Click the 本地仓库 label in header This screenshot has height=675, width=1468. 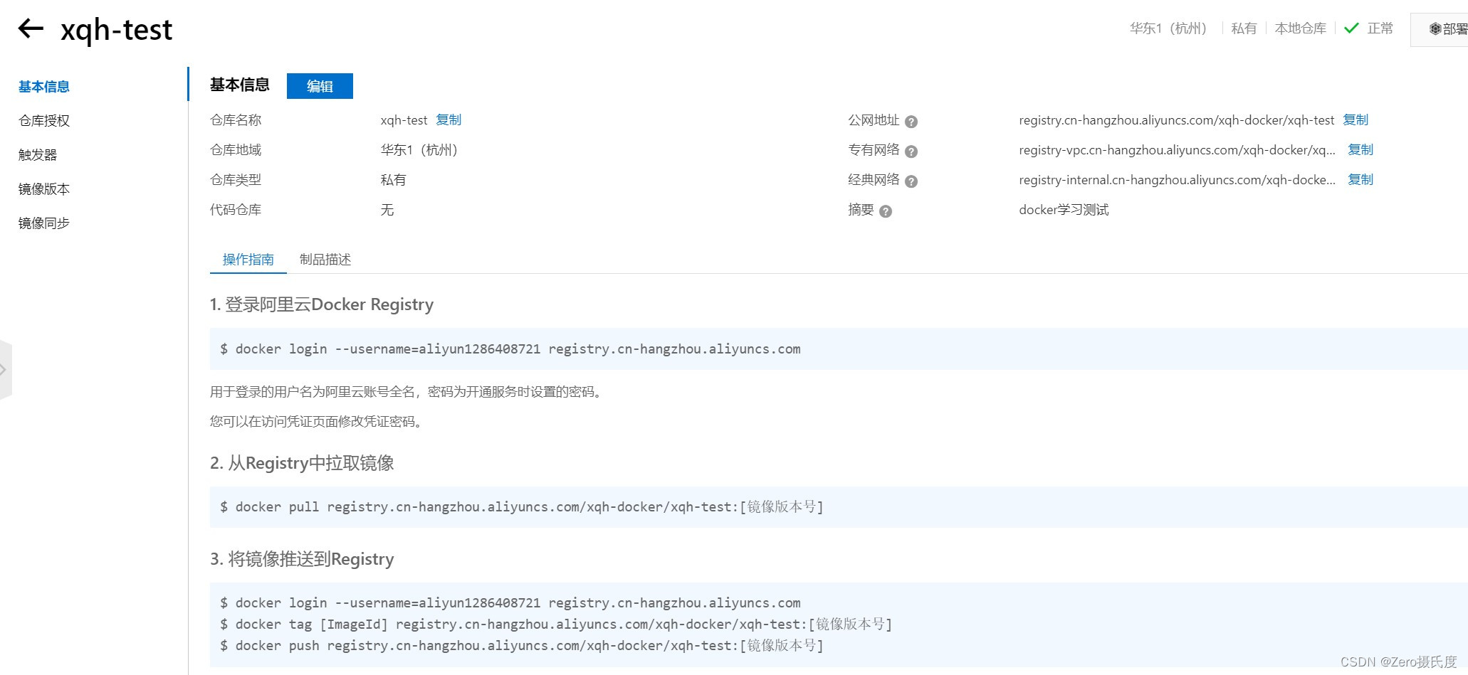tap(1300, 28)
